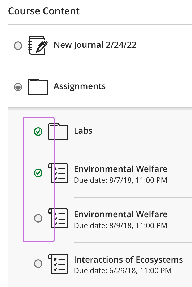
Task: Select the New Journal 2/24/22 radio circle
Action: click(x=18, y=46)
